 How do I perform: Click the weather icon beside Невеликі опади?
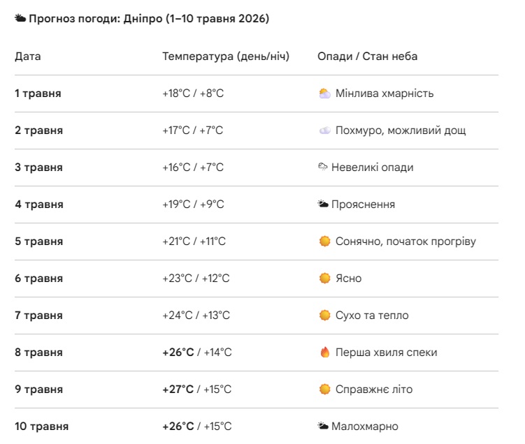(323, 168)
